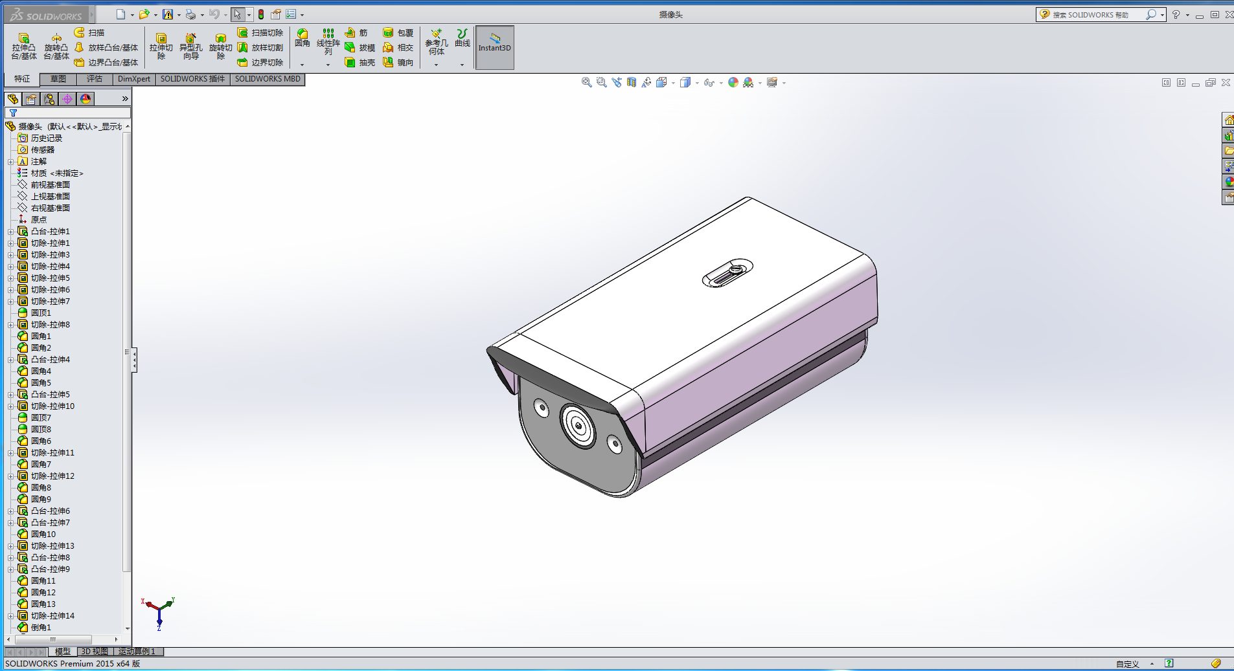Image resolution: width=1234 pixels, height=671 pixels.
Task: Click the tree filter funnel icon
Action: click(13, 113)
